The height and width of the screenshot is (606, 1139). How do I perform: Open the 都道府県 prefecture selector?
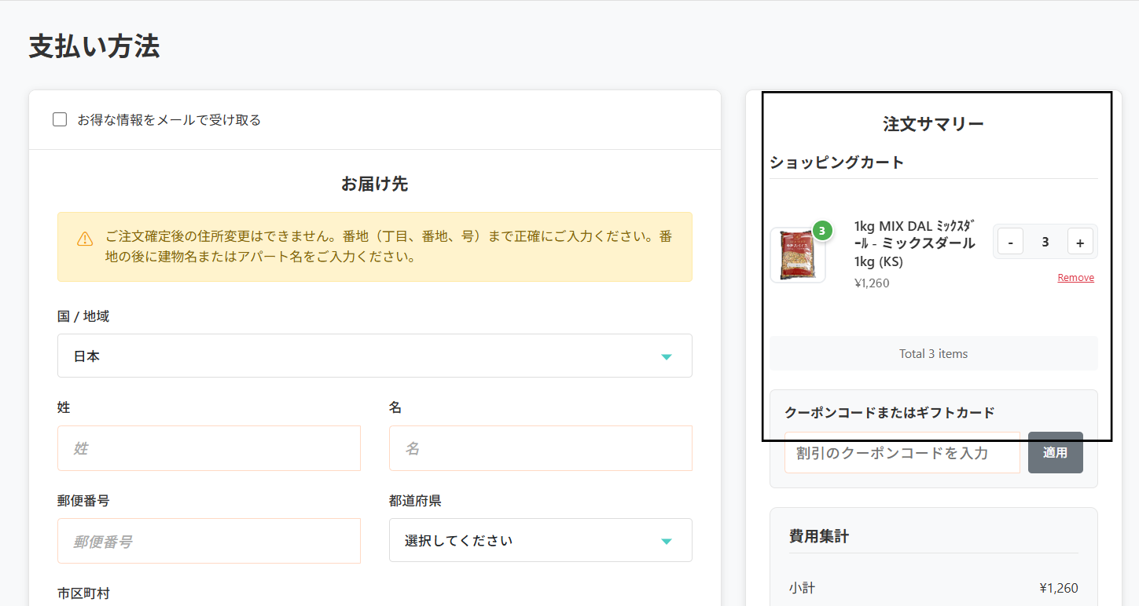pos(540,540)
